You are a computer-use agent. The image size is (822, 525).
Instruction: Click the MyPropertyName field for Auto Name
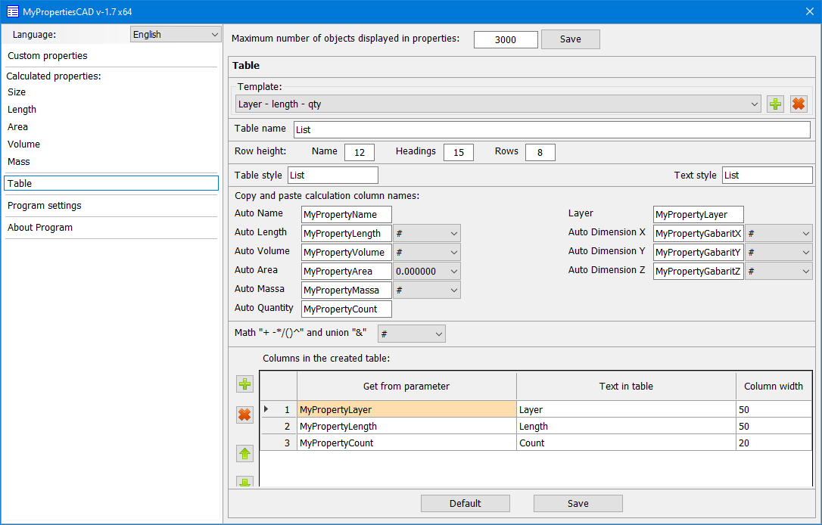pos(347,215)
